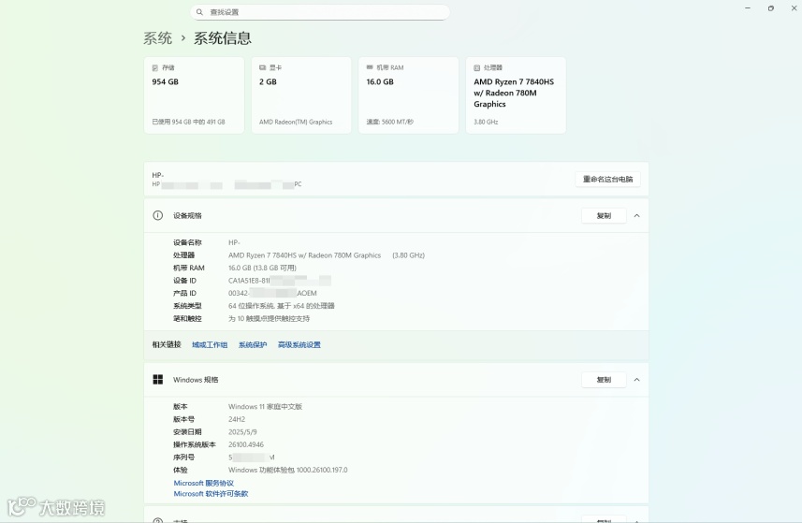Open 高级系统设置 link
Screen dimensions: 802x523
coord(299,344)
